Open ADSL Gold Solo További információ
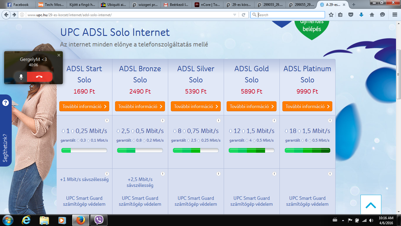Screen dimensions: 401x226 [x=252, y=106]
